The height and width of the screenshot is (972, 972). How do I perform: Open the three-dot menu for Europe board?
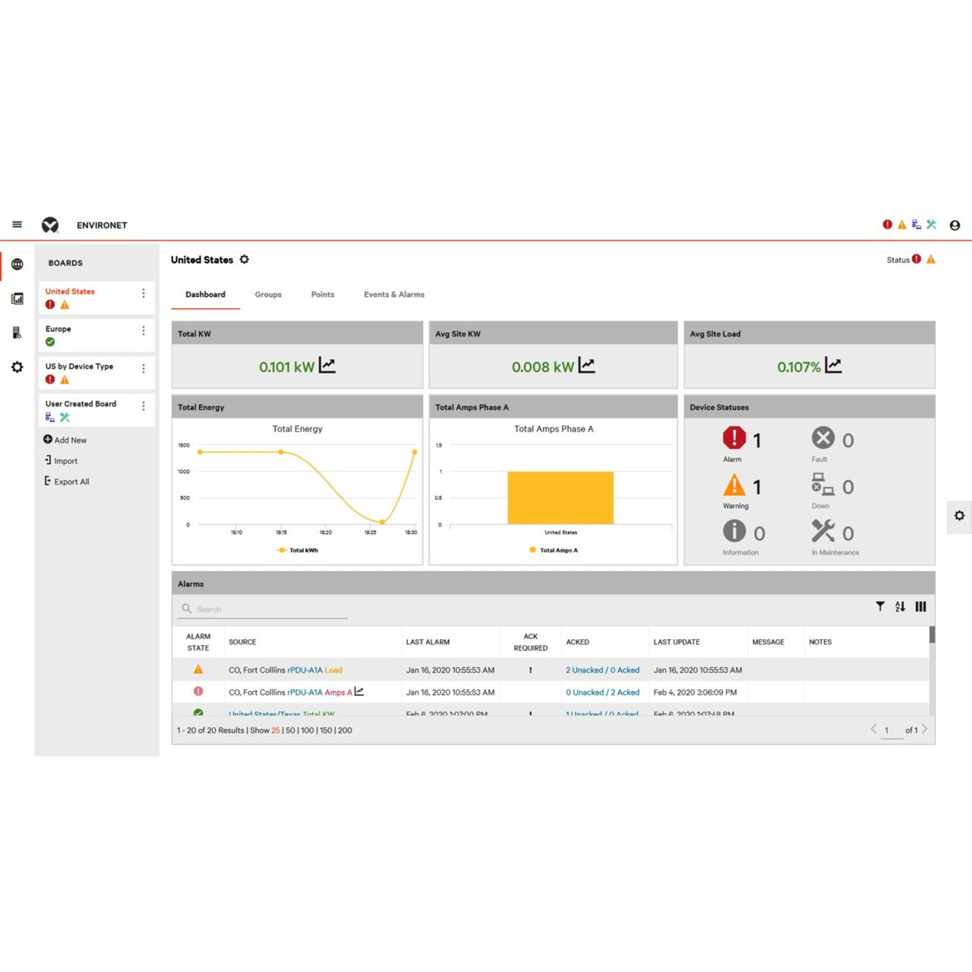pyautogui.click(x=144, y=329)
